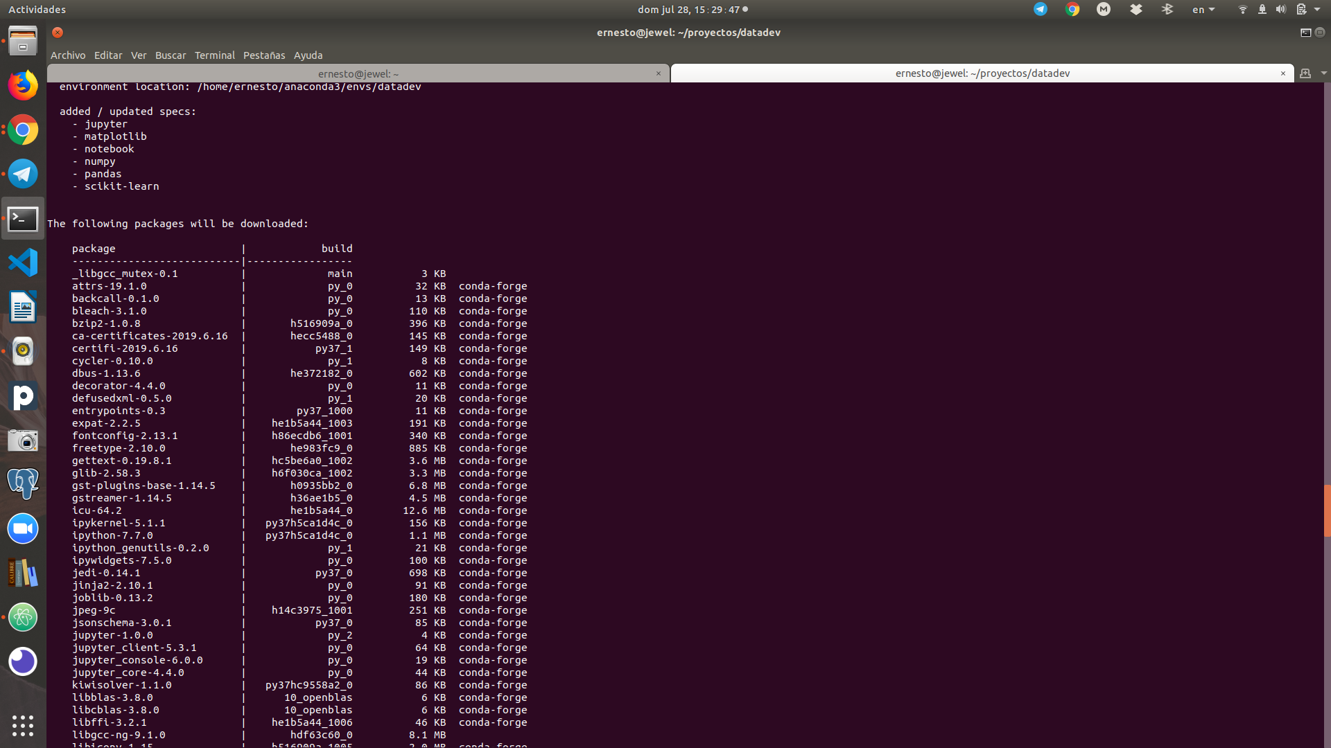This screenshot has width=1331, height=748.
Task: Open Telegram from the dock
Action: point(23,174)
